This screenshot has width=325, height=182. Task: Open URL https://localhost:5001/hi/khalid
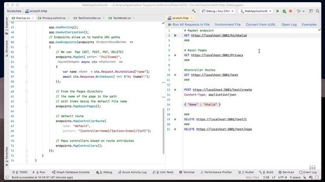coord(219,35)
